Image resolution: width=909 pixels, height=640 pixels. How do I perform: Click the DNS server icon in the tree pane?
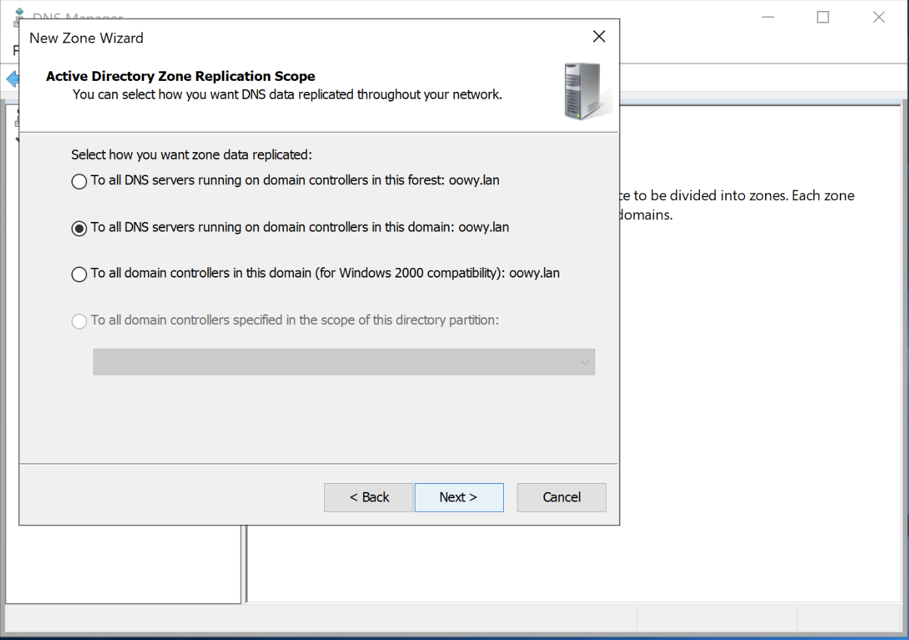[16, 119]
